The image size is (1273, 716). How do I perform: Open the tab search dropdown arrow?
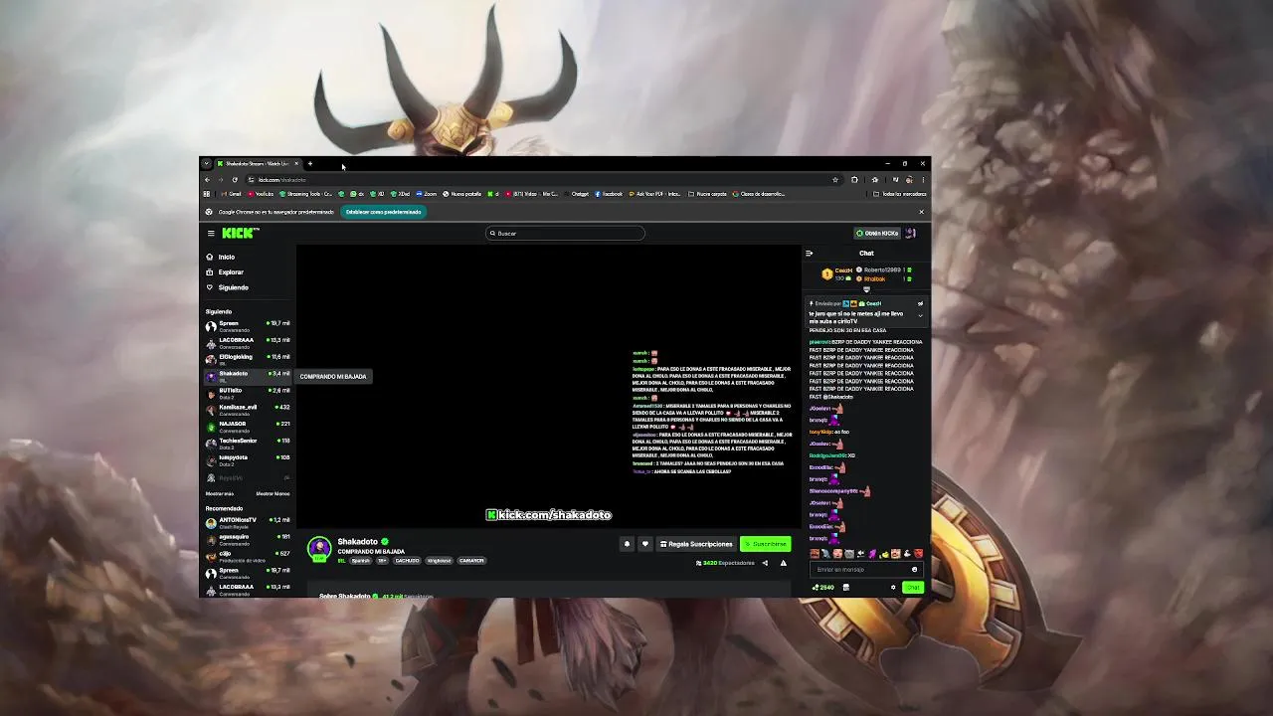tap(206, 164)
